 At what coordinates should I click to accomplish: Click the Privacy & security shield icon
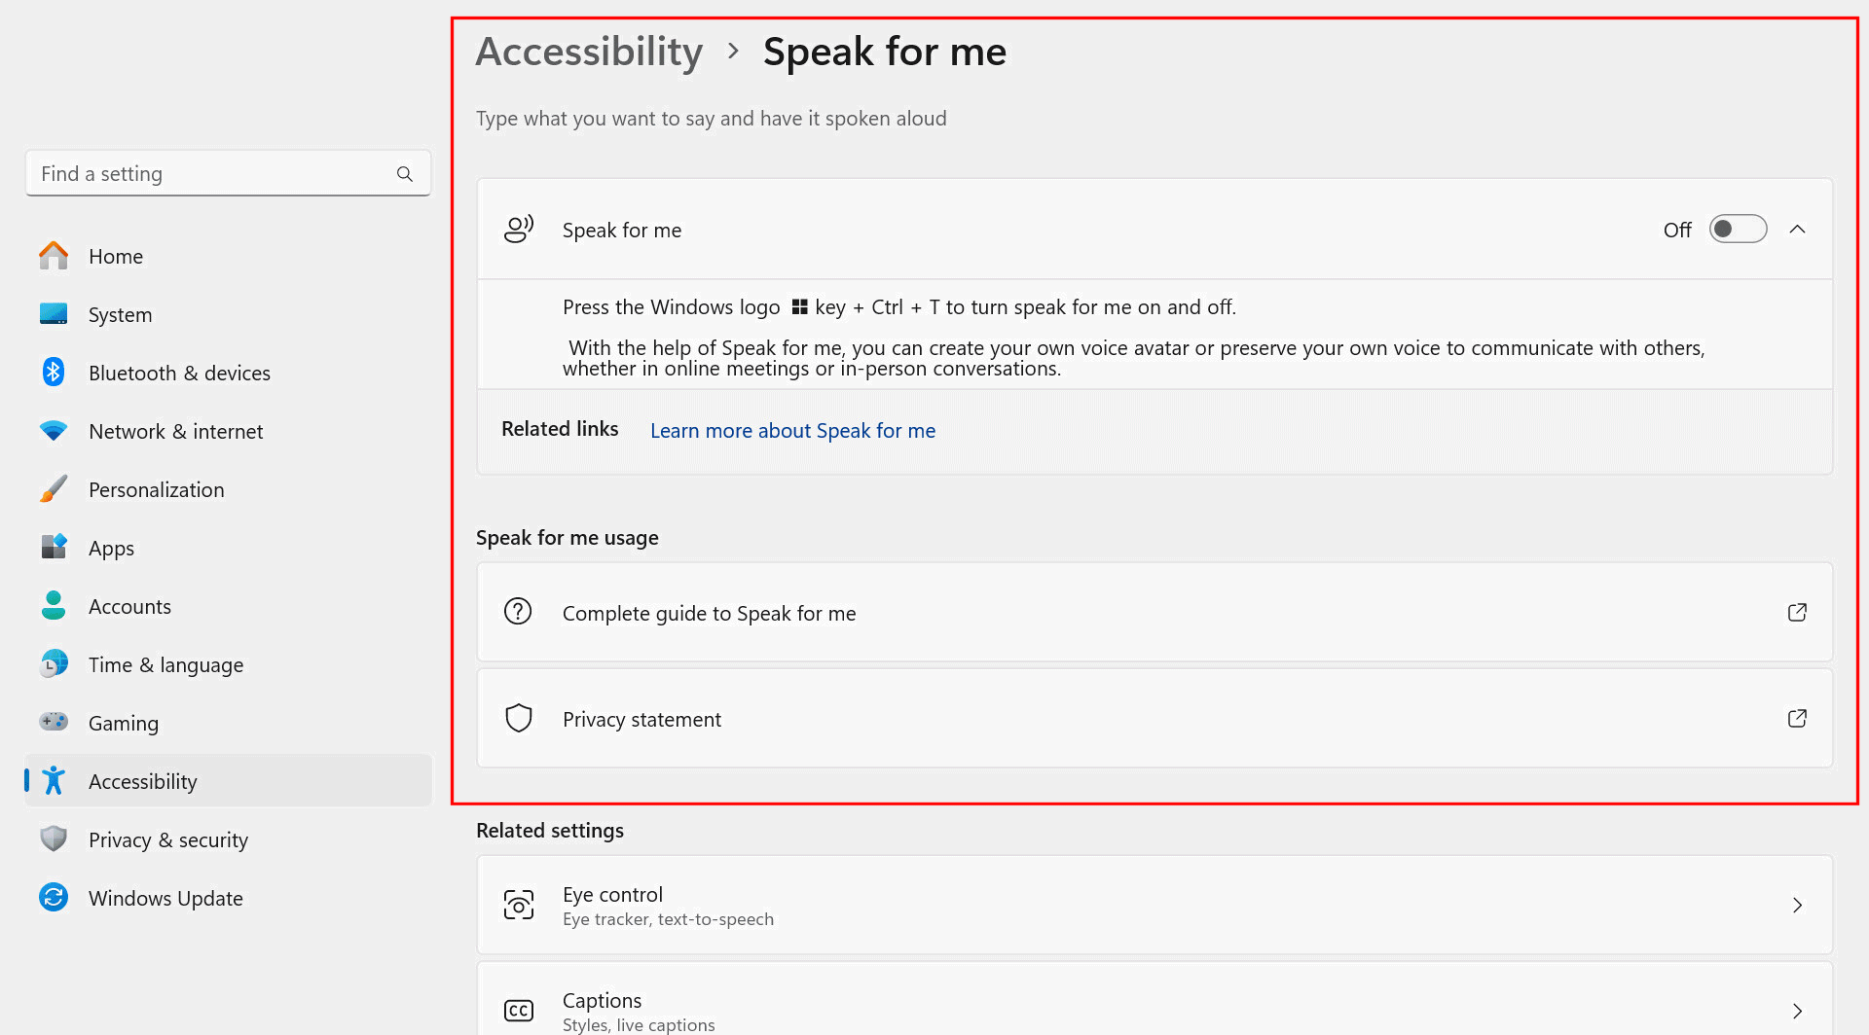54,839
